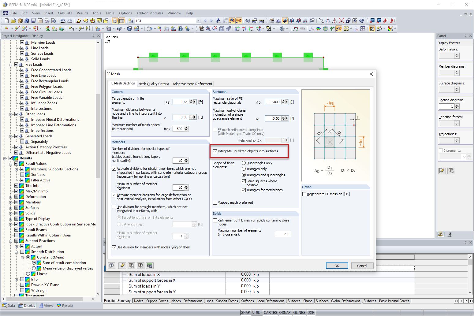
Task: Switch to Adaptive Mesh Refinement tab
Action: click(192, 84)
